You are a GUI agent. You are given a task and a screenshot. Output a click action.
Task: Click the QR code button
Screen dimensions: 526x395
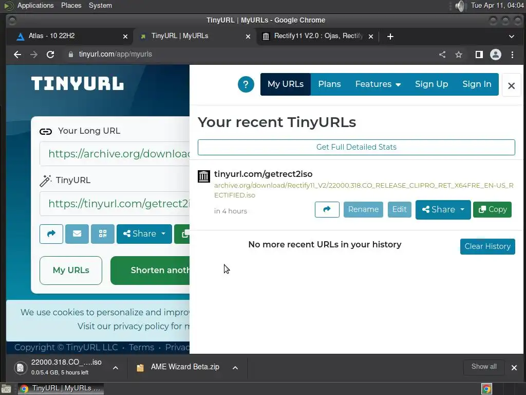103,234
